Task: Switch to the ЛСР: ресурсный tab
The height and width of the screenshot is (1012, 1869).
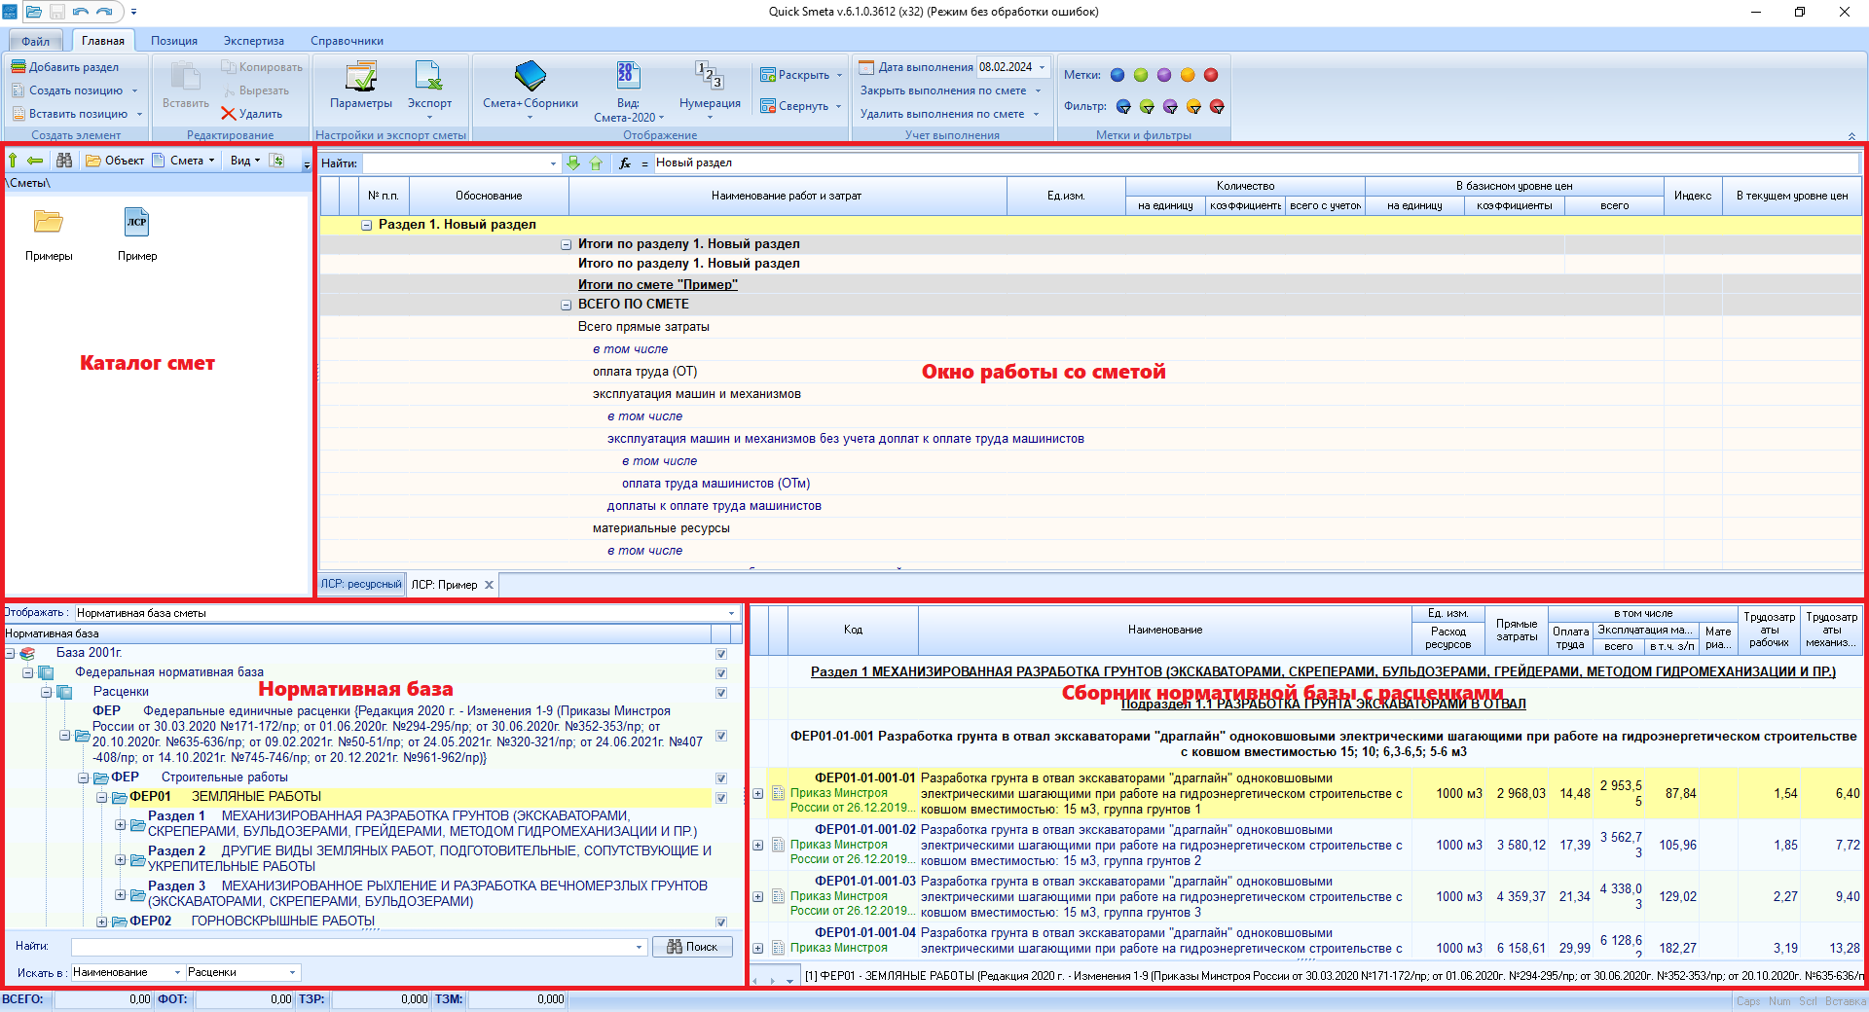Action: tap(361, 584)
